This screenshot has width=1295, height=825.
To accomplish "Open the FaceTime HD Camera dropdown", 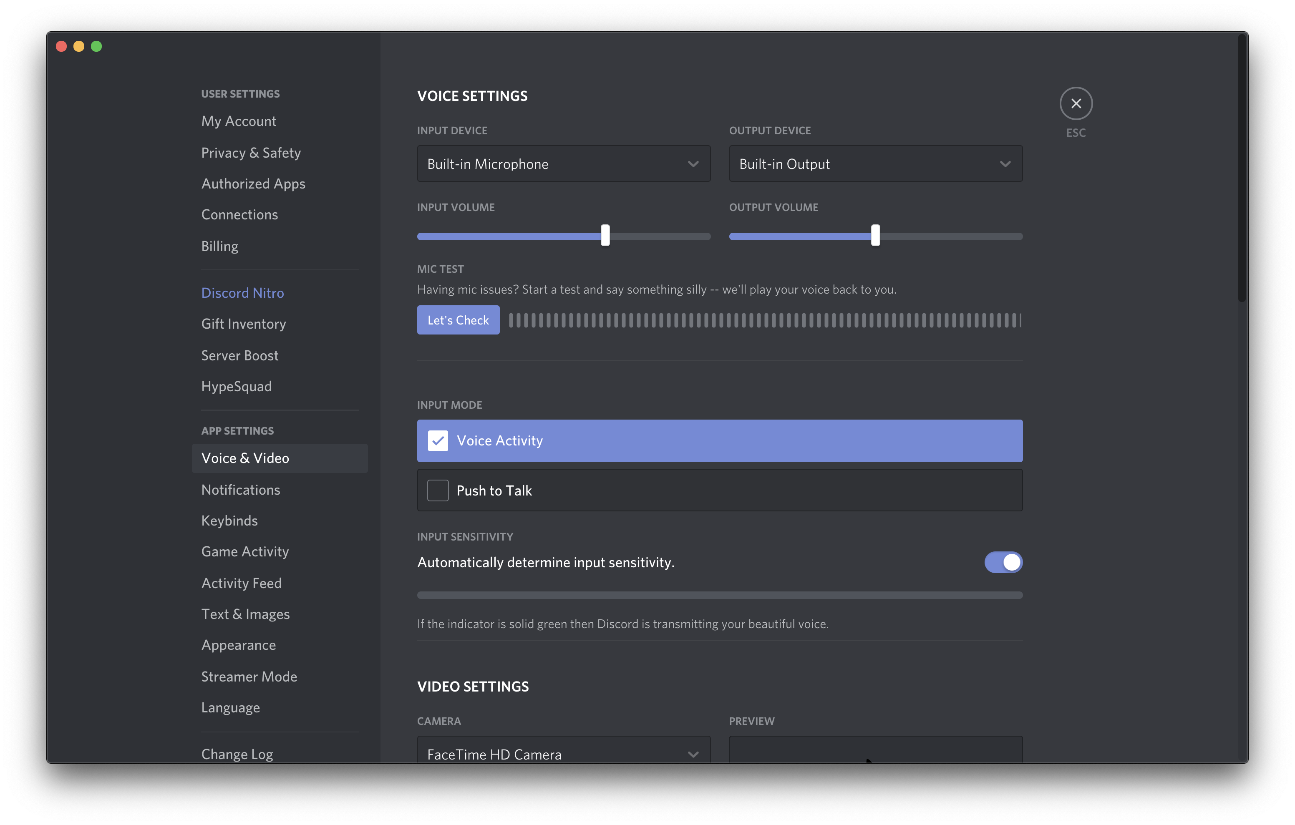I will (563, 753).
